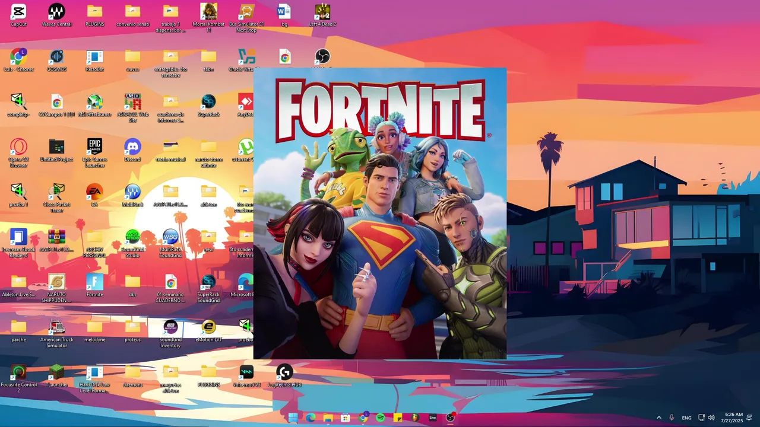Open the Windows Start menu
The width and height of the screenshot is (760, 427).
click(x=293, y=418)
